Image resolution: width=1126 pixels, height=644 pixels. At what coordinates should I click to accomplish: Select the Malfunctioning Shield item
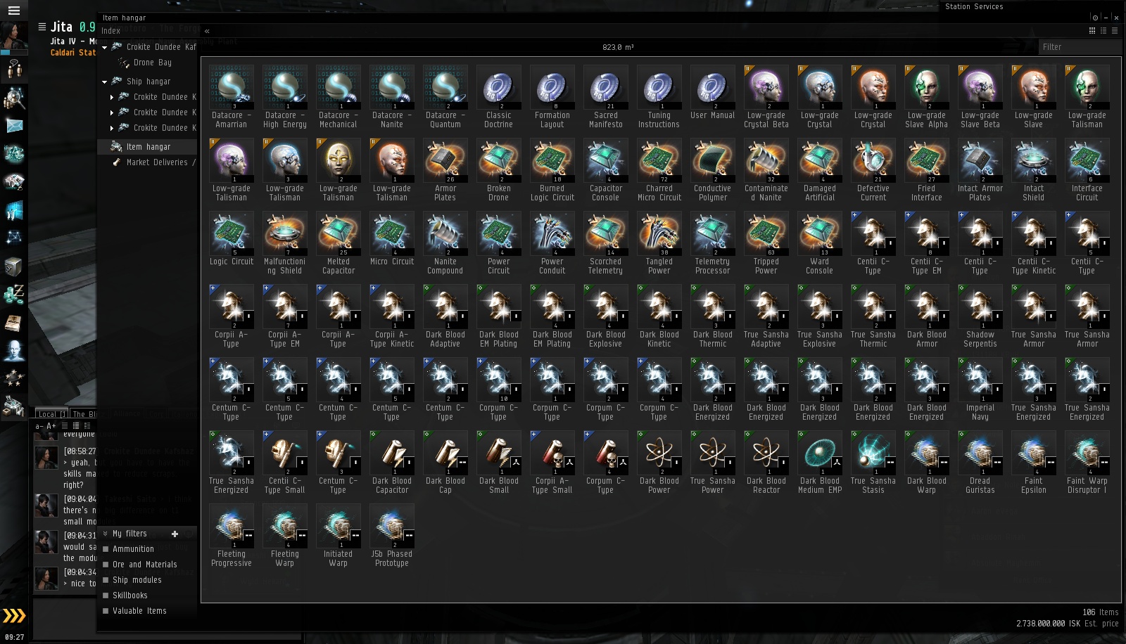(x=285, y=243)
